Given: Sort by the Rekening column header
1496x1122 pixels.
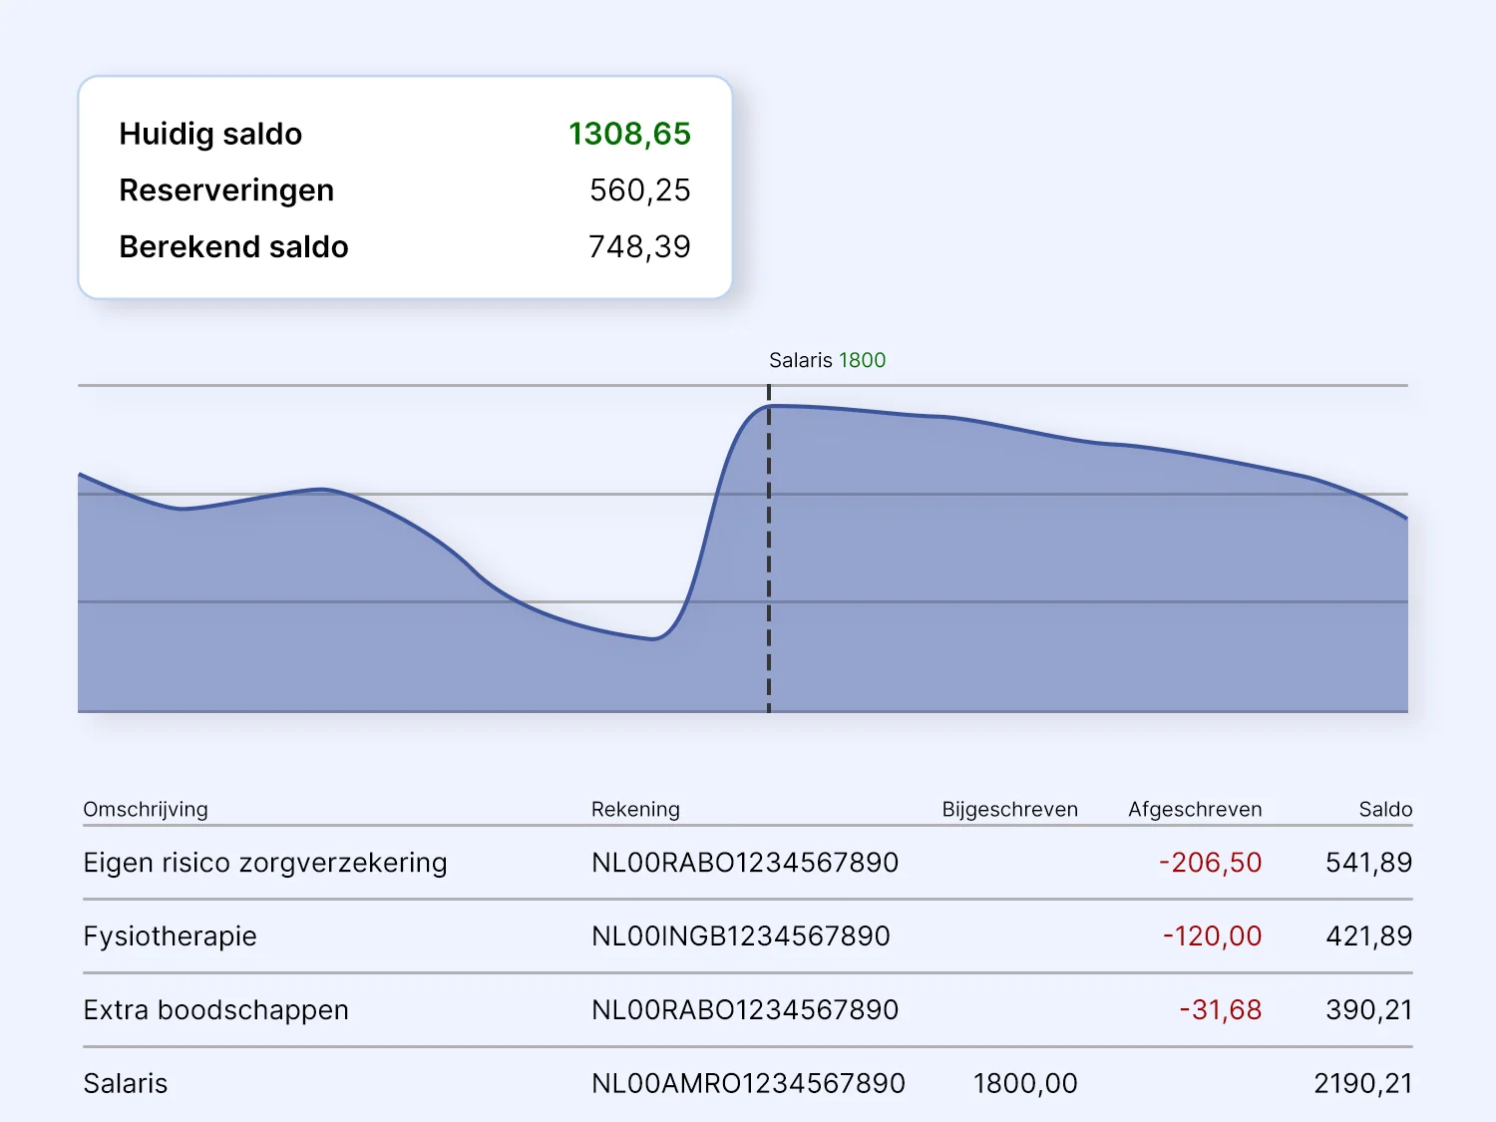Looking at the screenshot, I should point(635,809).
